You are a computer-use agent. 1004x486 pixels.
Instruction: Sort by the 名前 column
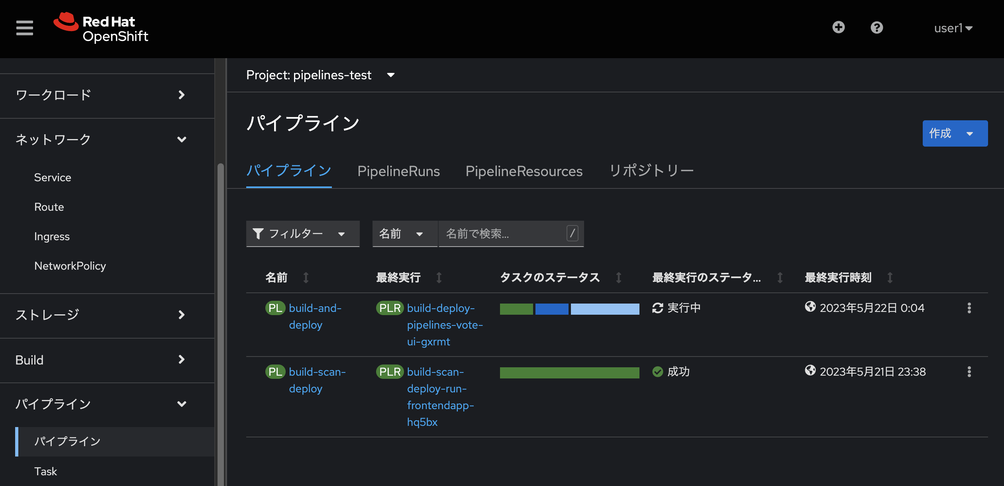point(287,277)
